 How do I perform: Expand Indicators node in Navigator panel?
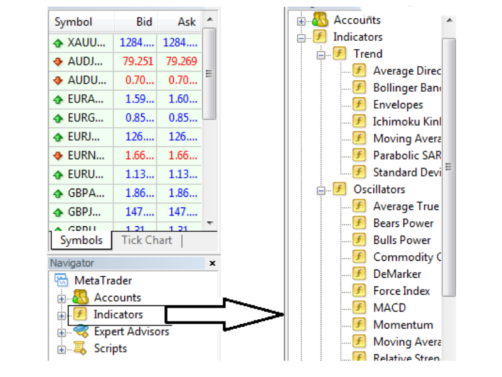[61, 316]
